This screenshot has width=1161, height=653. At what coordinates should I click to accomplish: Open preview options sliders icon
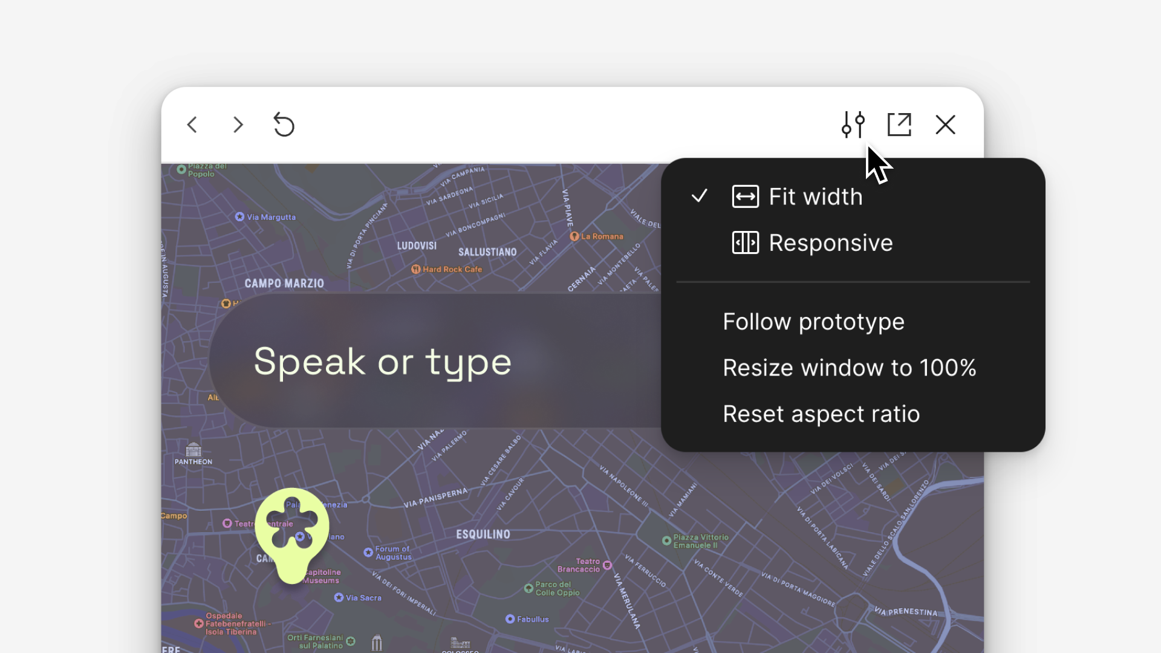point(853,125)
